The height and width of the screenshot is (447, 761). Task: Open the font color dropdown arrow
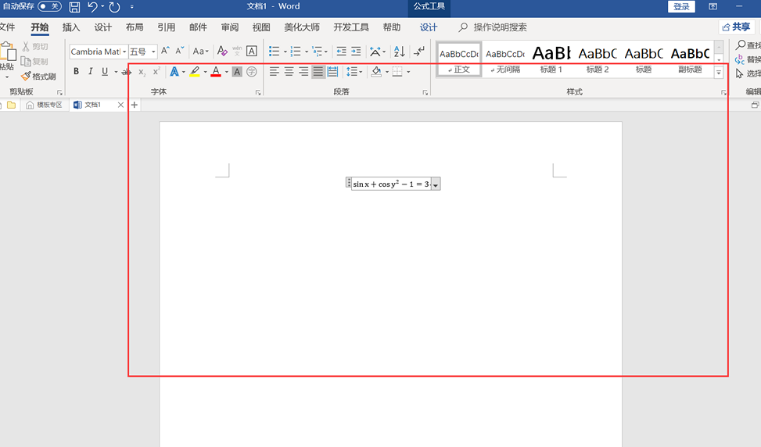click(227, 72)
